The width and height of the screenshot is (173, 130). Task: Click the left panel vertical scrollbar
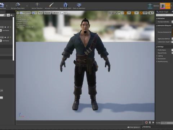(13, 39)
